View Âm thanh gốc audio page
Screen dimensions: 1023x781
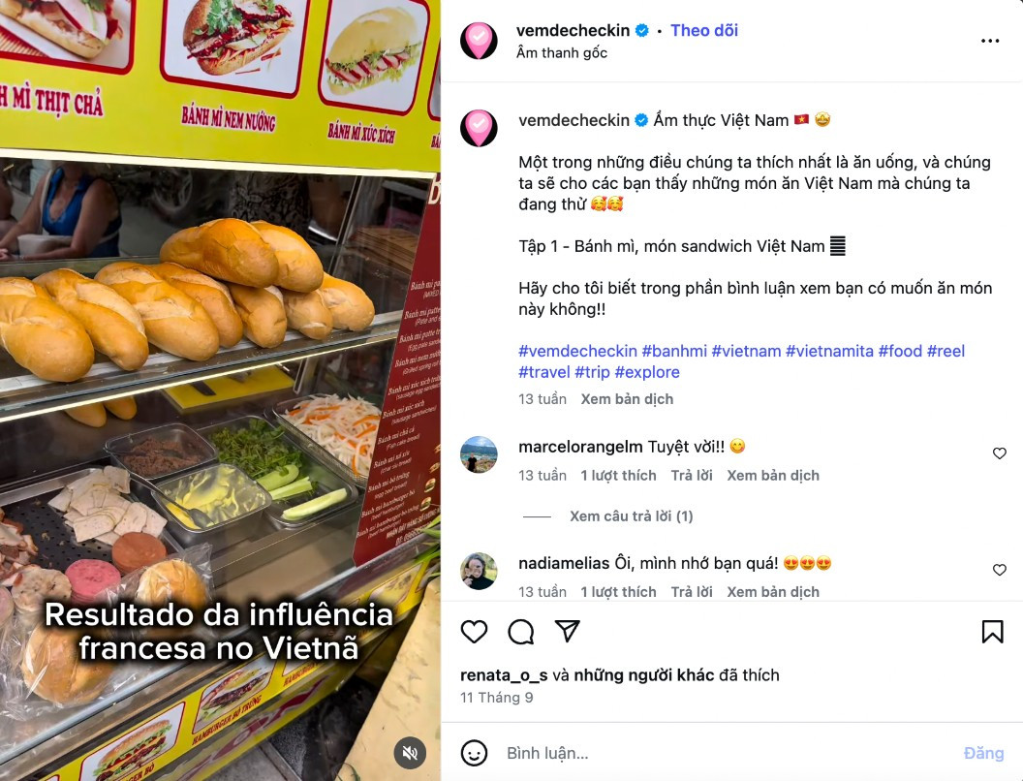click(x=562, y=53)
